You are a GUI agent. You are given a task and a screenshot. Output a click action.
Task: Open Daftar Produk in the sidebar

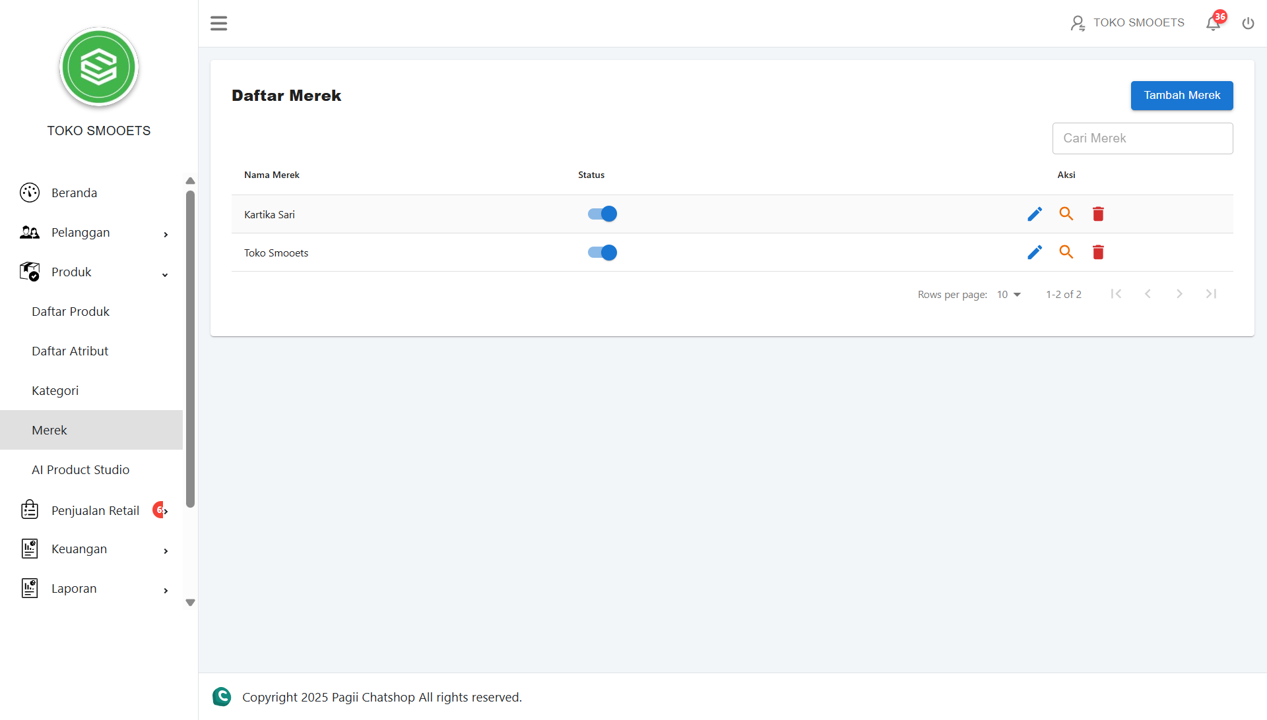click(x=71, y=311)
